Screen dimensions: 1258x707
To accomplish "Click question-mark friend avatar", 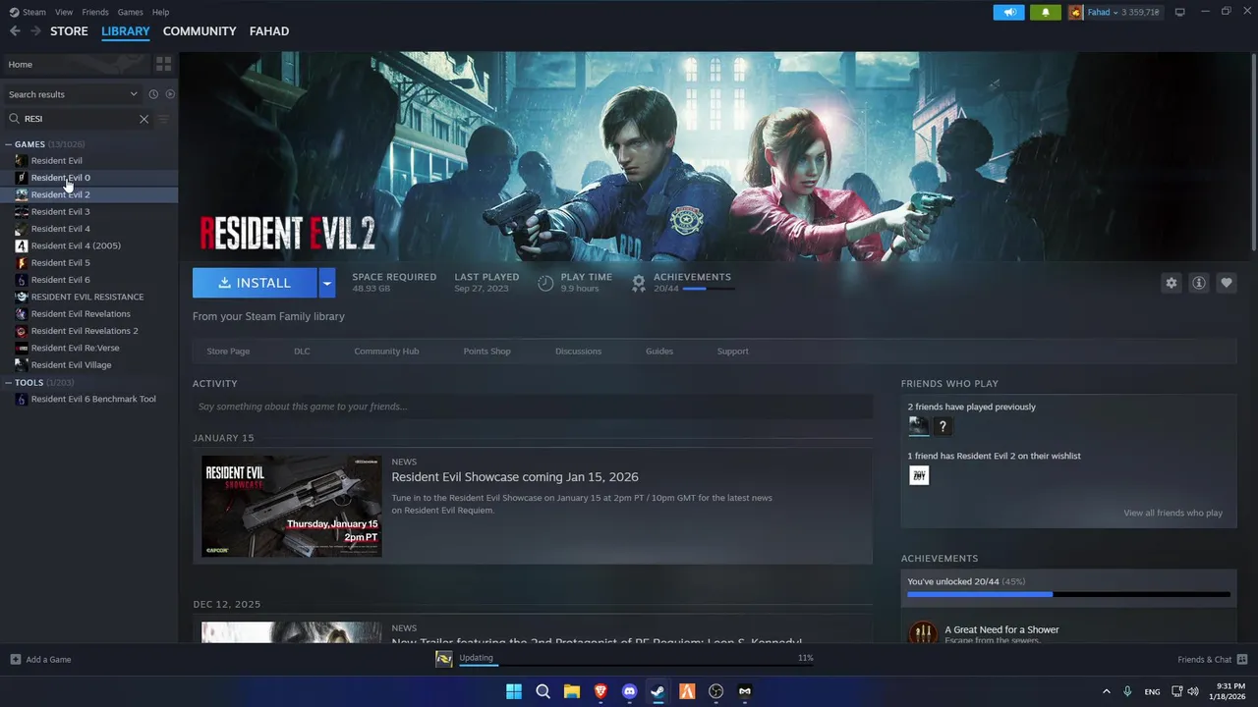I will click(x=943, y=426).
